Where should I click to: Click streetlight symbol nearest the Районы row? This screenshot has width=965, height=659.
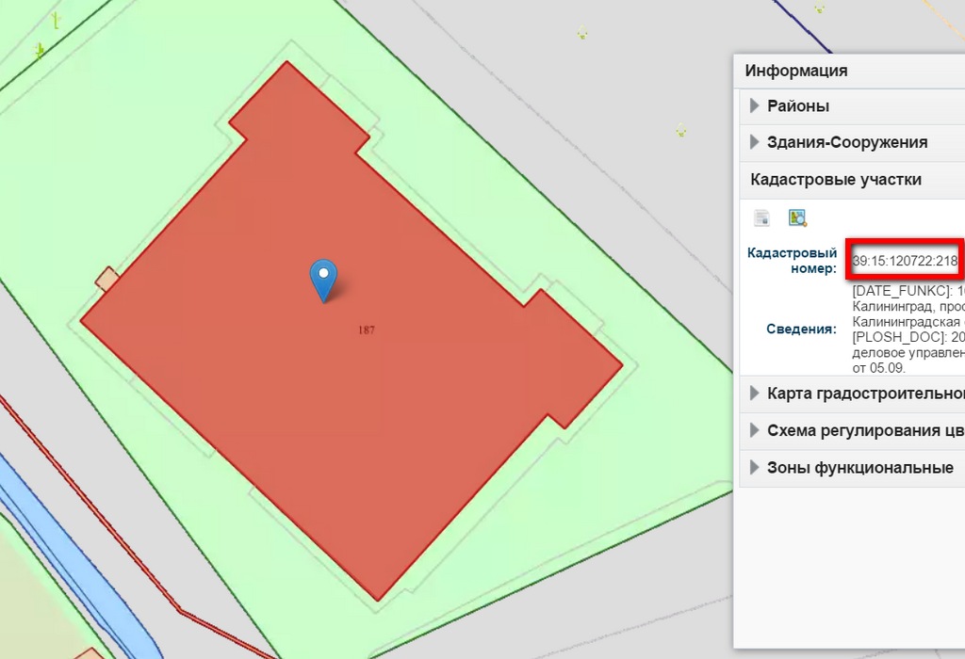click(x=680, y=132)
